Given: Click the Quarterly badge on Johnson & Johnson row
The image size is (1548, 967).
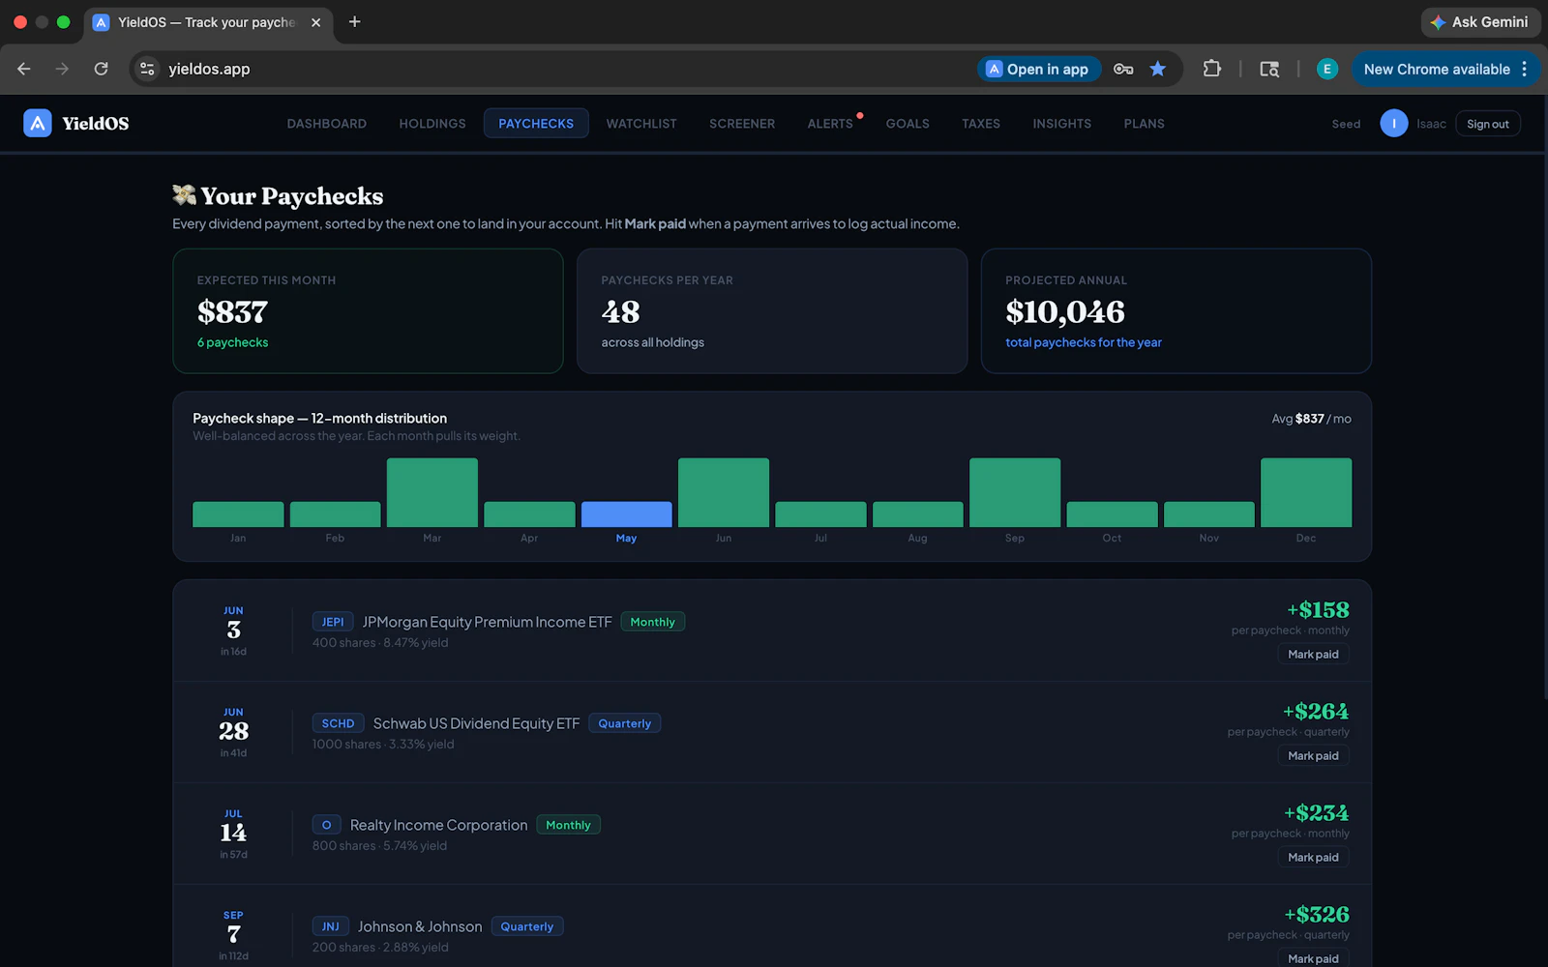Looking at the screenshot, I should pos(527,926).
